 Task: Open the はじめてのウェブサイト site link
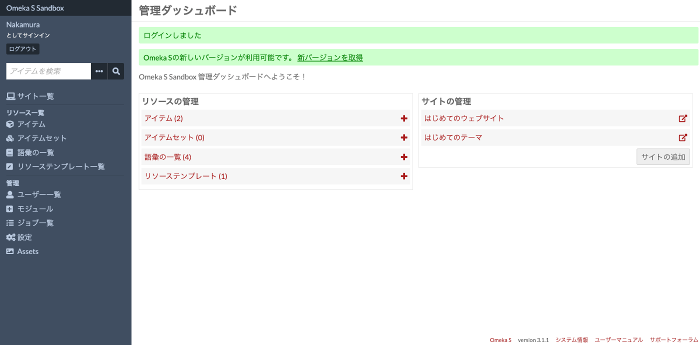pos(464,118)
